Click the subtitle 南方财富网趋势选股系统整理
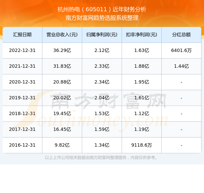The width and height of the screenshot is (204, 193). pyautogui.click(x=102, y=18)
